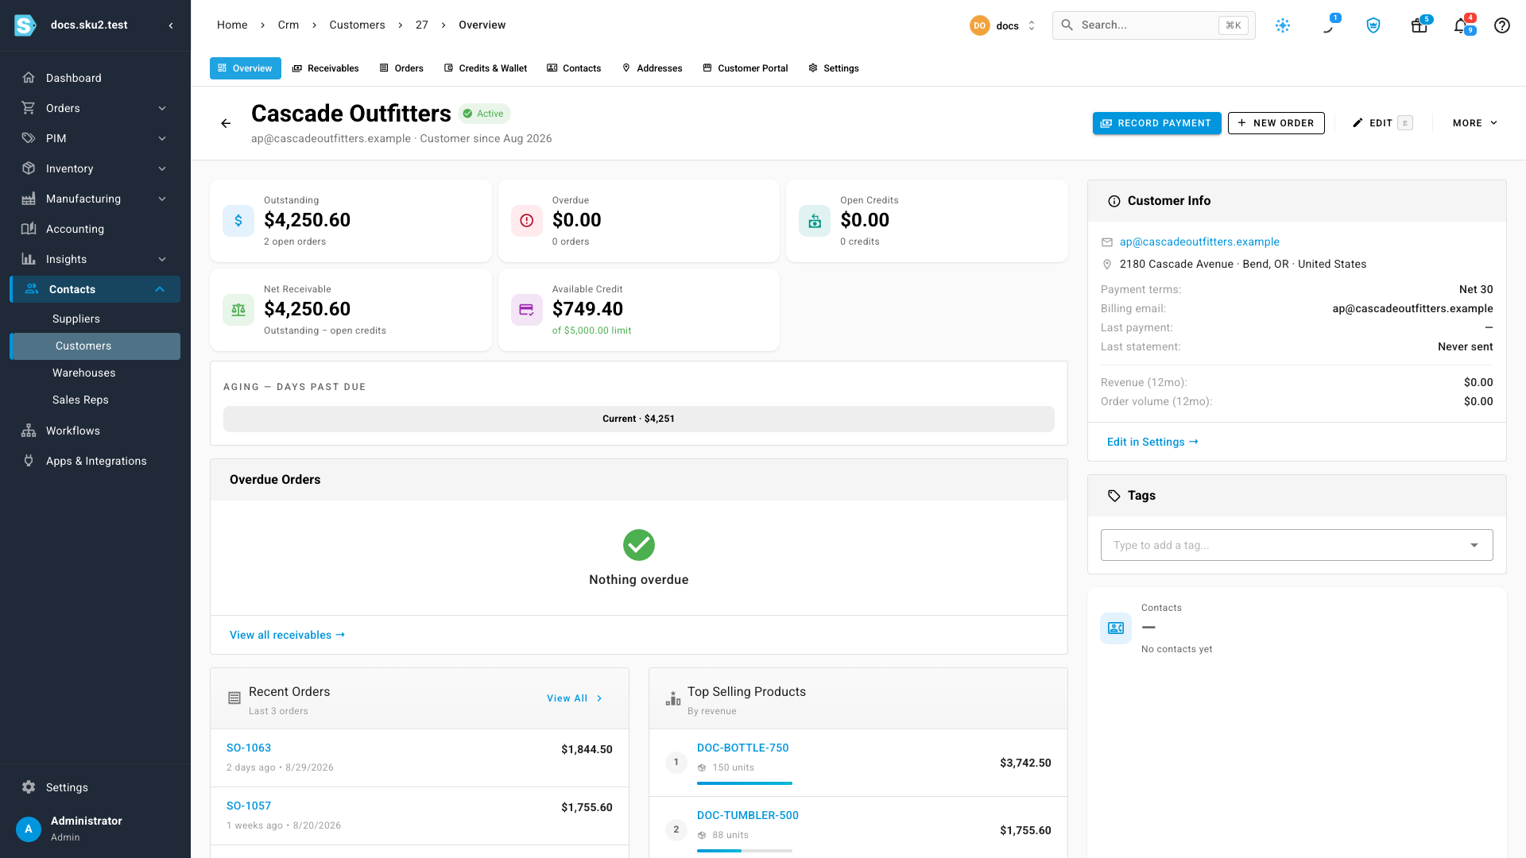This screenshot has height=858, width=1526.
Task: Switch to the Contacts tab
Action: click(574, 68)
